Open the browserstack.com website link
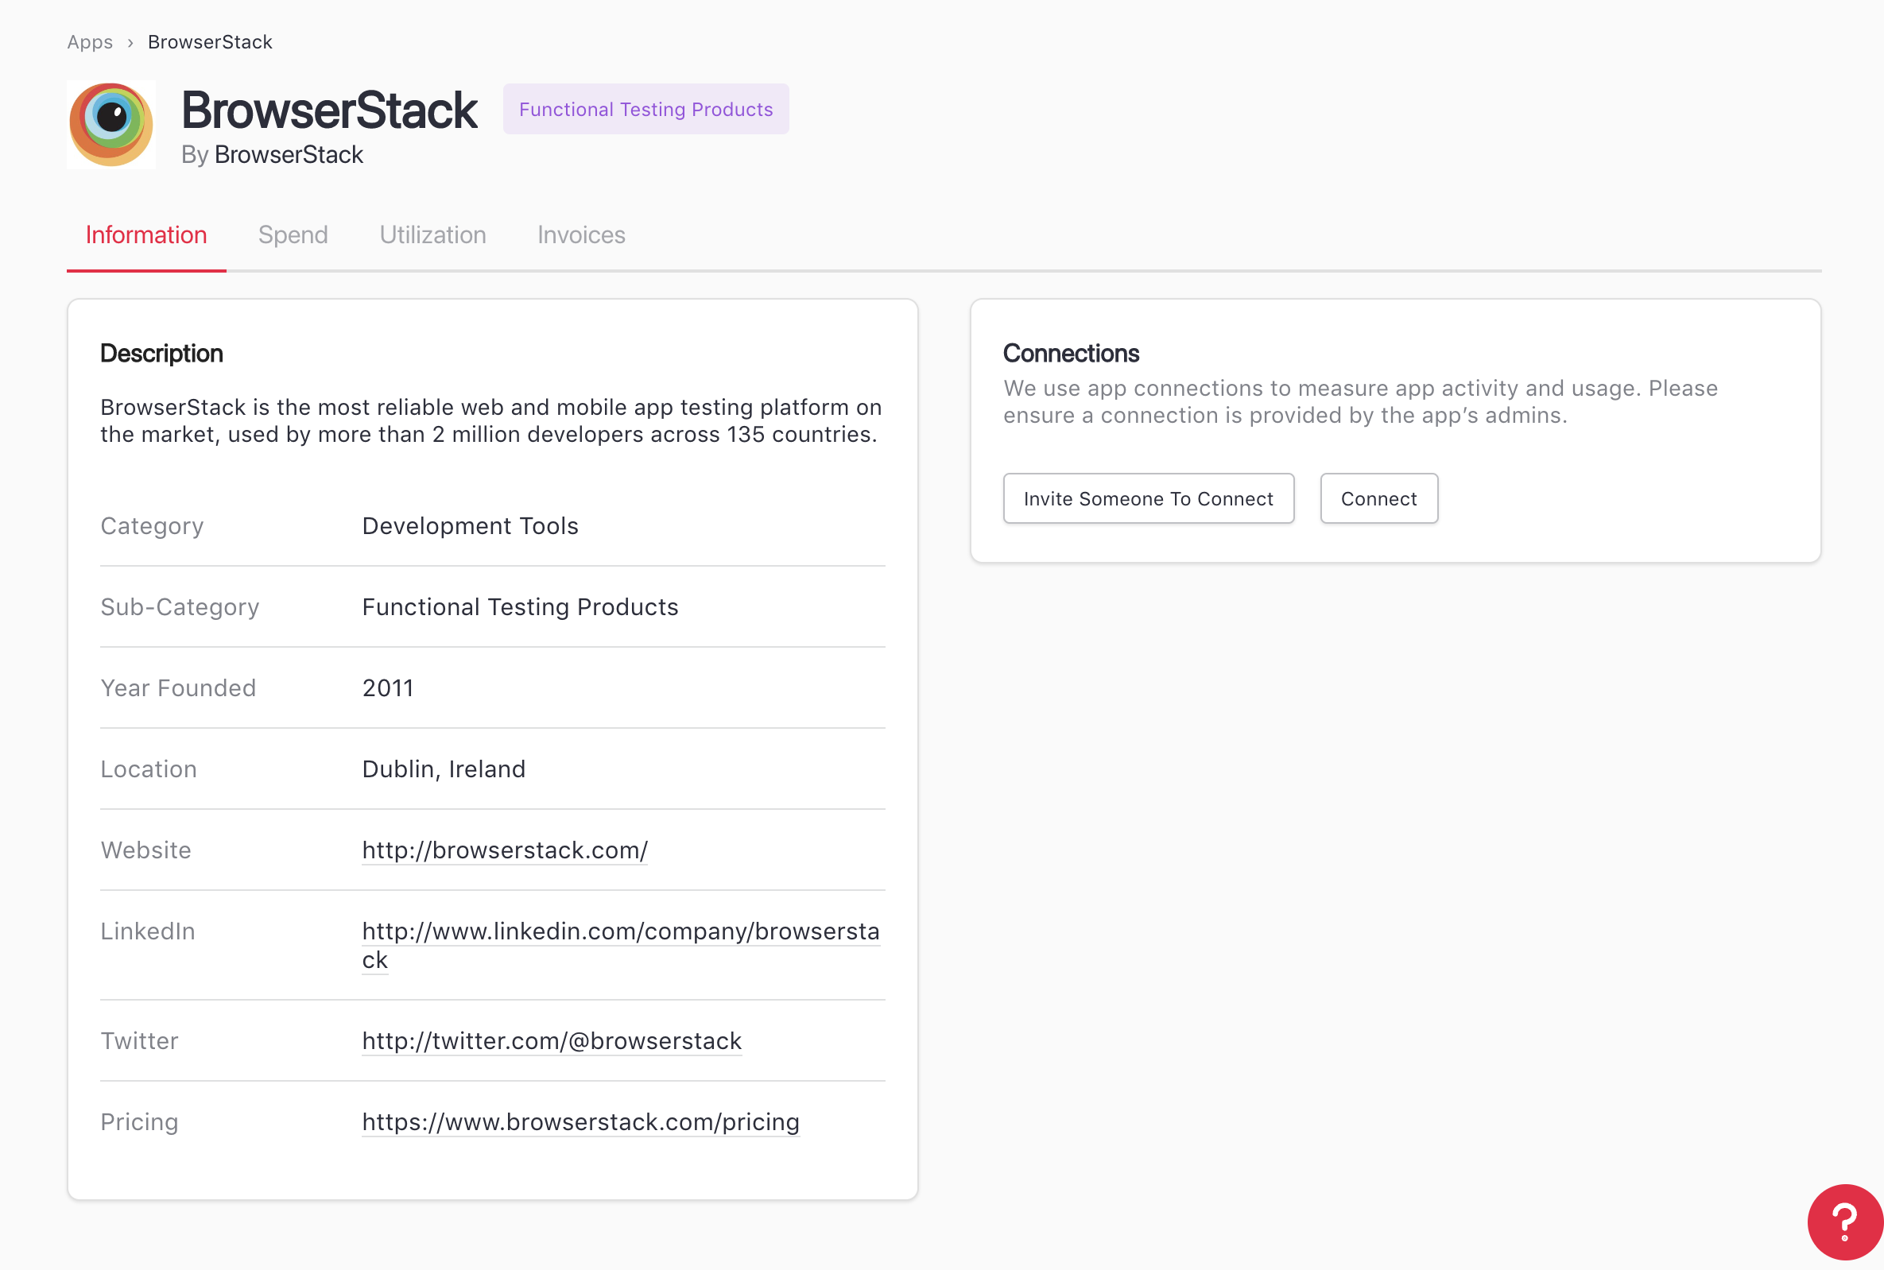 (505, 850)
